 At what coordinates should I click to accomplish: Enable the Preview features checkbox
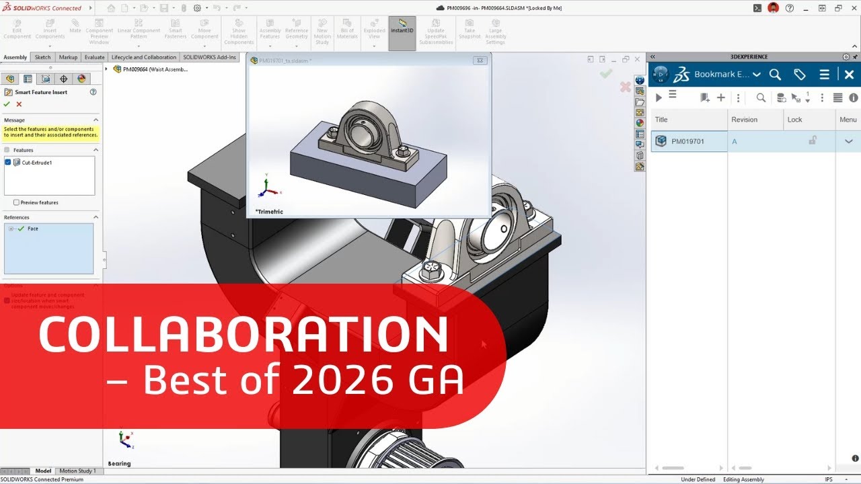pos(16,202)
